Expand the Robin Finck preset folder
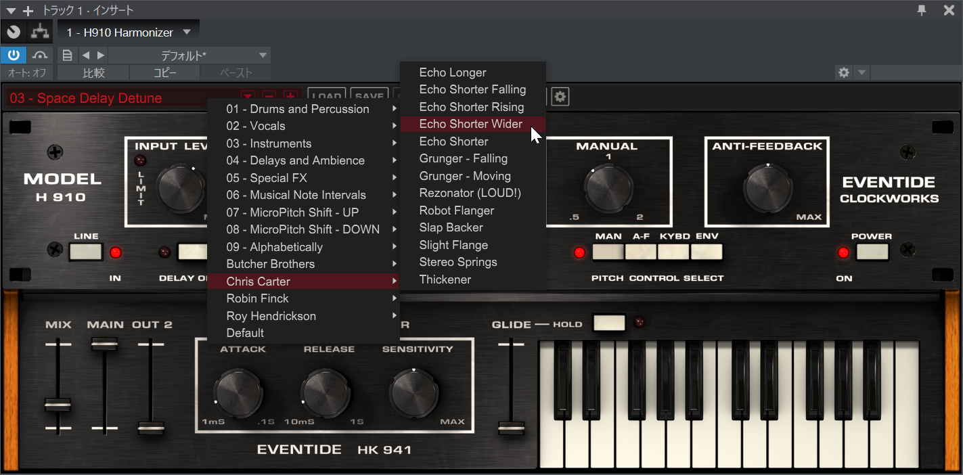Viewport: 963px width, 475px height. 304,298
